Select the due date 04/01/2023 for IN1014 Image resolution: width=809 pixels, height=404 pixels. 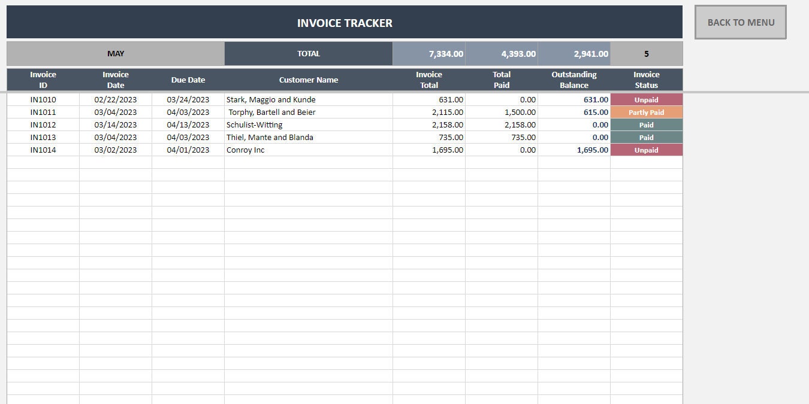[188, 150]
